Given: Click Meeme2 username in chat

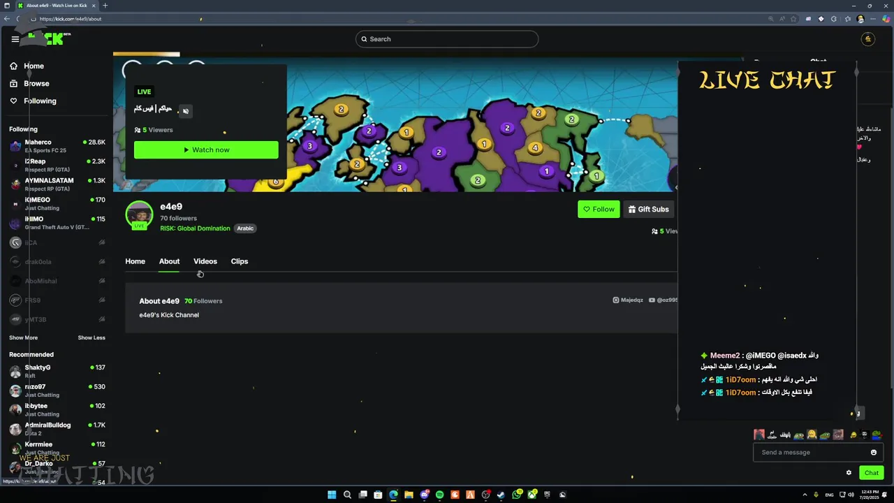Looking at the screenshot, I should point(725,356).
